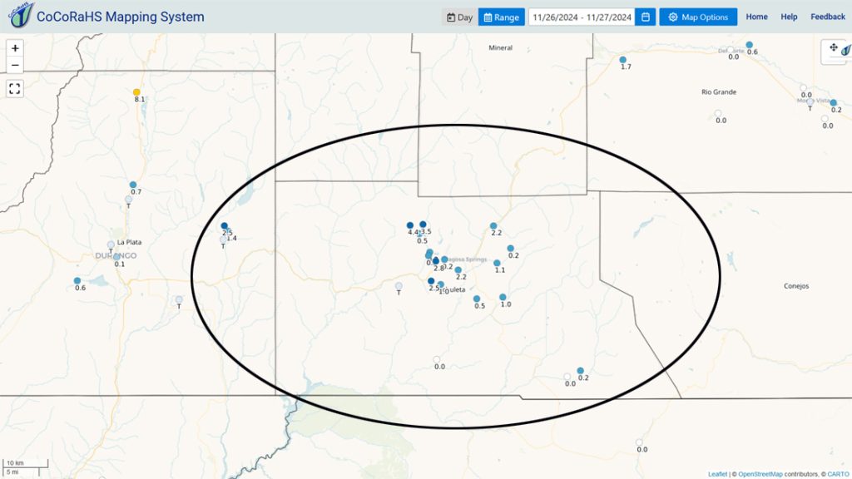This screenshot has height=479, width=852.
Task: Select the 0.6 marker near Del Norte
Action: tap(750, 45)
